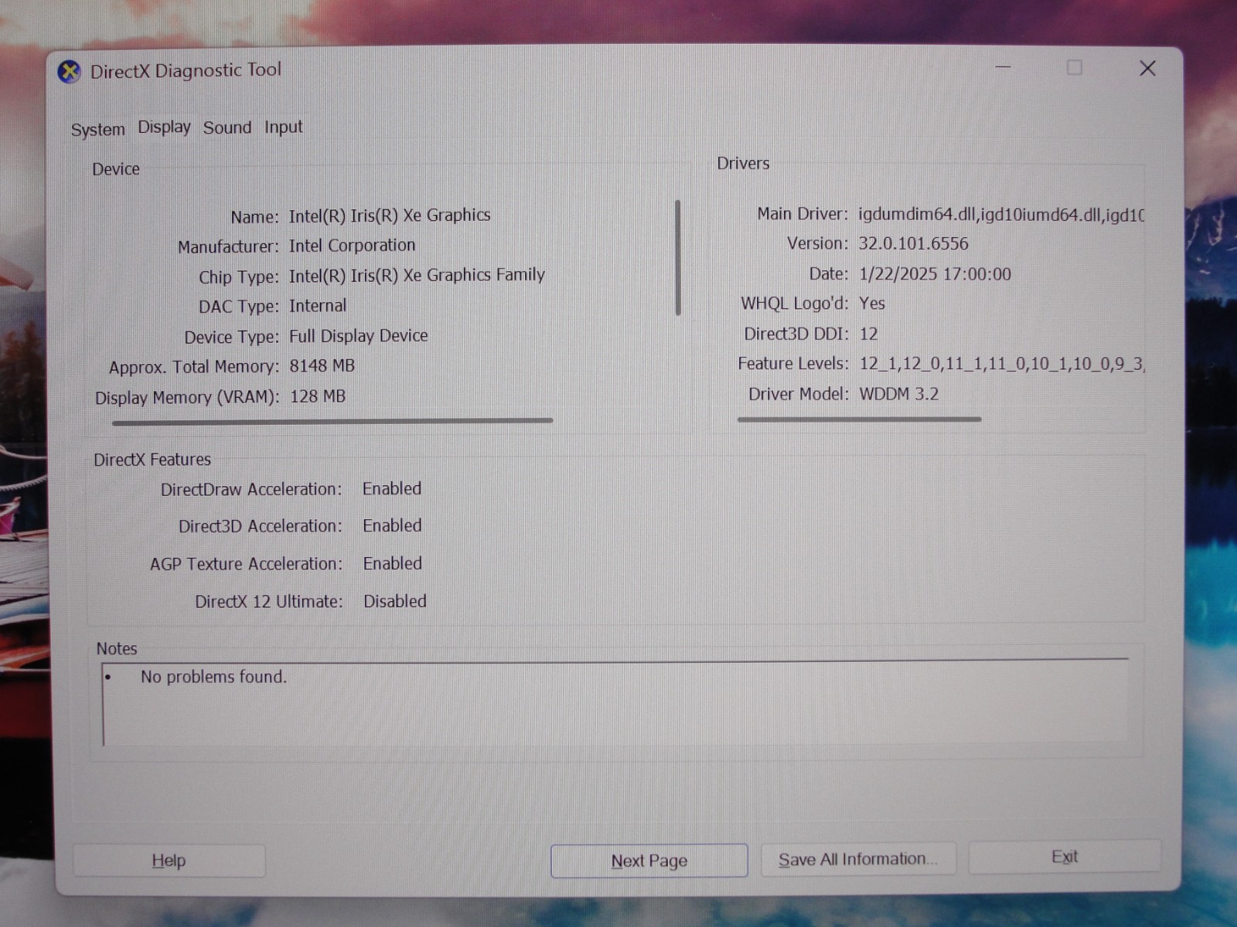Click WHQL Logo'd value Yes

pos(871,304)
